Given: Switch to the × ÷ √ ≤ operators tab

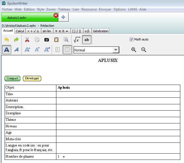Looking at the screenshot, I should coord(33,31).
